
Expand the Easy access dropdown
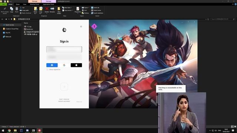67,10
